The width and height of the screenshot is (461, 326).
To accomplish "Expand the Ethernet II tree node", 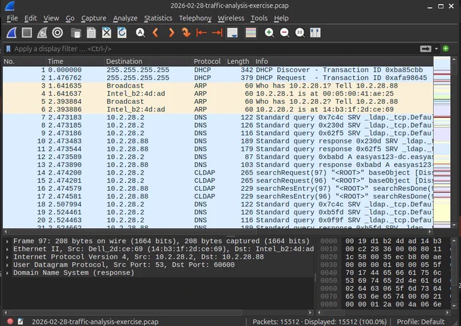I will (7, 249).
